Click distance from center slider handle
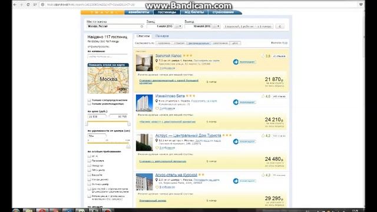The image size is (377, 212). coord(128,147)
